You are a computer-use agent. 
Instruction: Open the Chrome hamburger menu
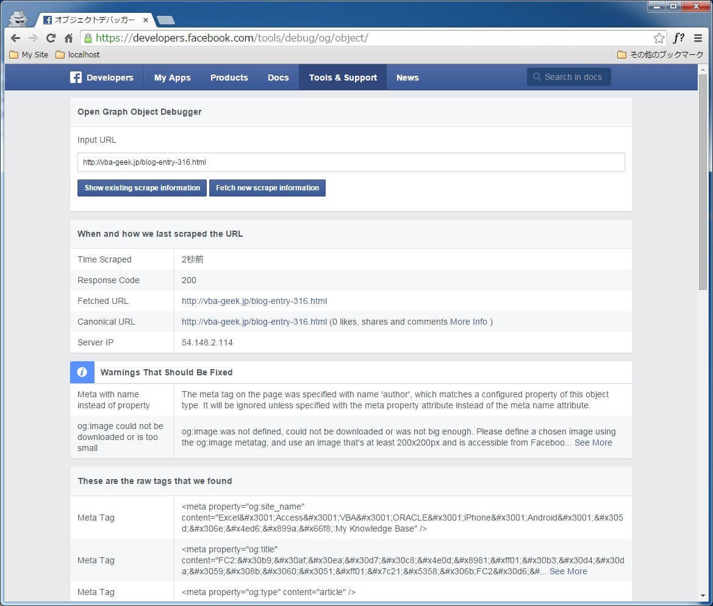(x=698, y=38)
